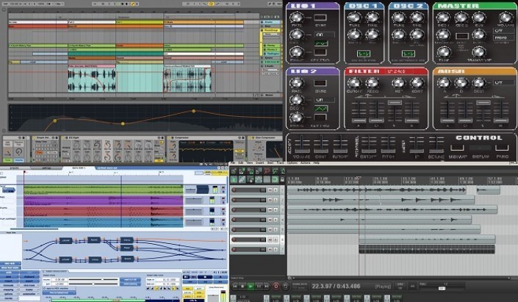Toggle the metronome icon in Reaper toolbar
Screen dimensions: 518x302
pos(282,170)
